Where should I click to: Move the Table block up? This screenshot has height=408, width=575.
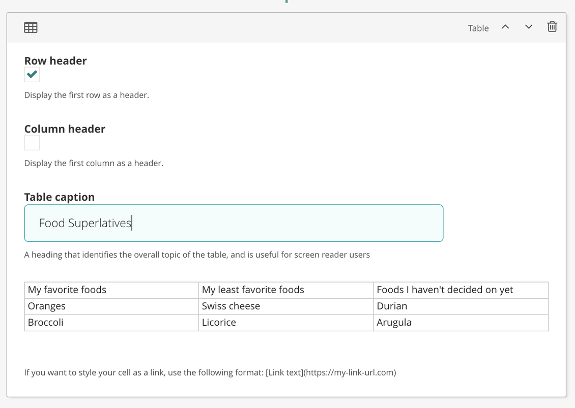pyautogui.click(x=505, y=27)
